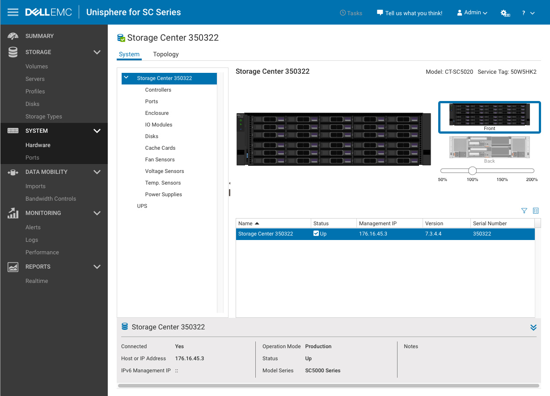The height and width of the screenshot is (396, 550).
Task: Open Profiles under Storage
Action: click(35, 92)
